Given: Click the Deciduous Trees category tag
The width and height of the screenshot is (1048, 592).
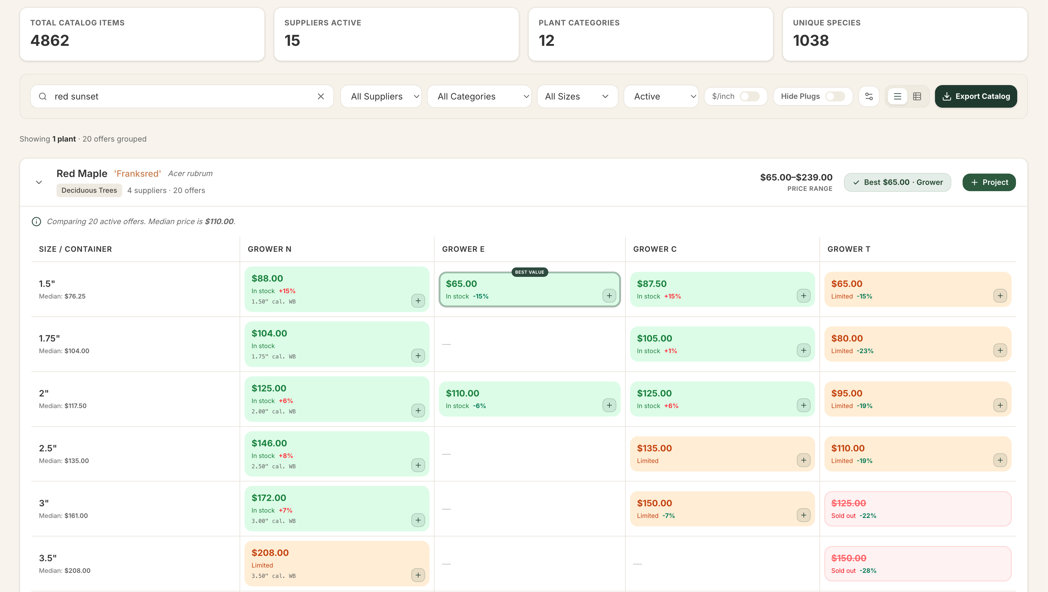Looking at the screenshot, I should 89,191.
